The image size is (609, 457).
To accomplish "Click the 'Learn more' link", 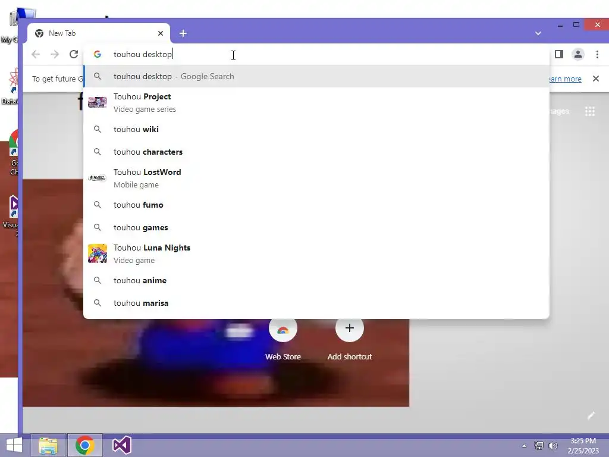I will click(565, 79).
